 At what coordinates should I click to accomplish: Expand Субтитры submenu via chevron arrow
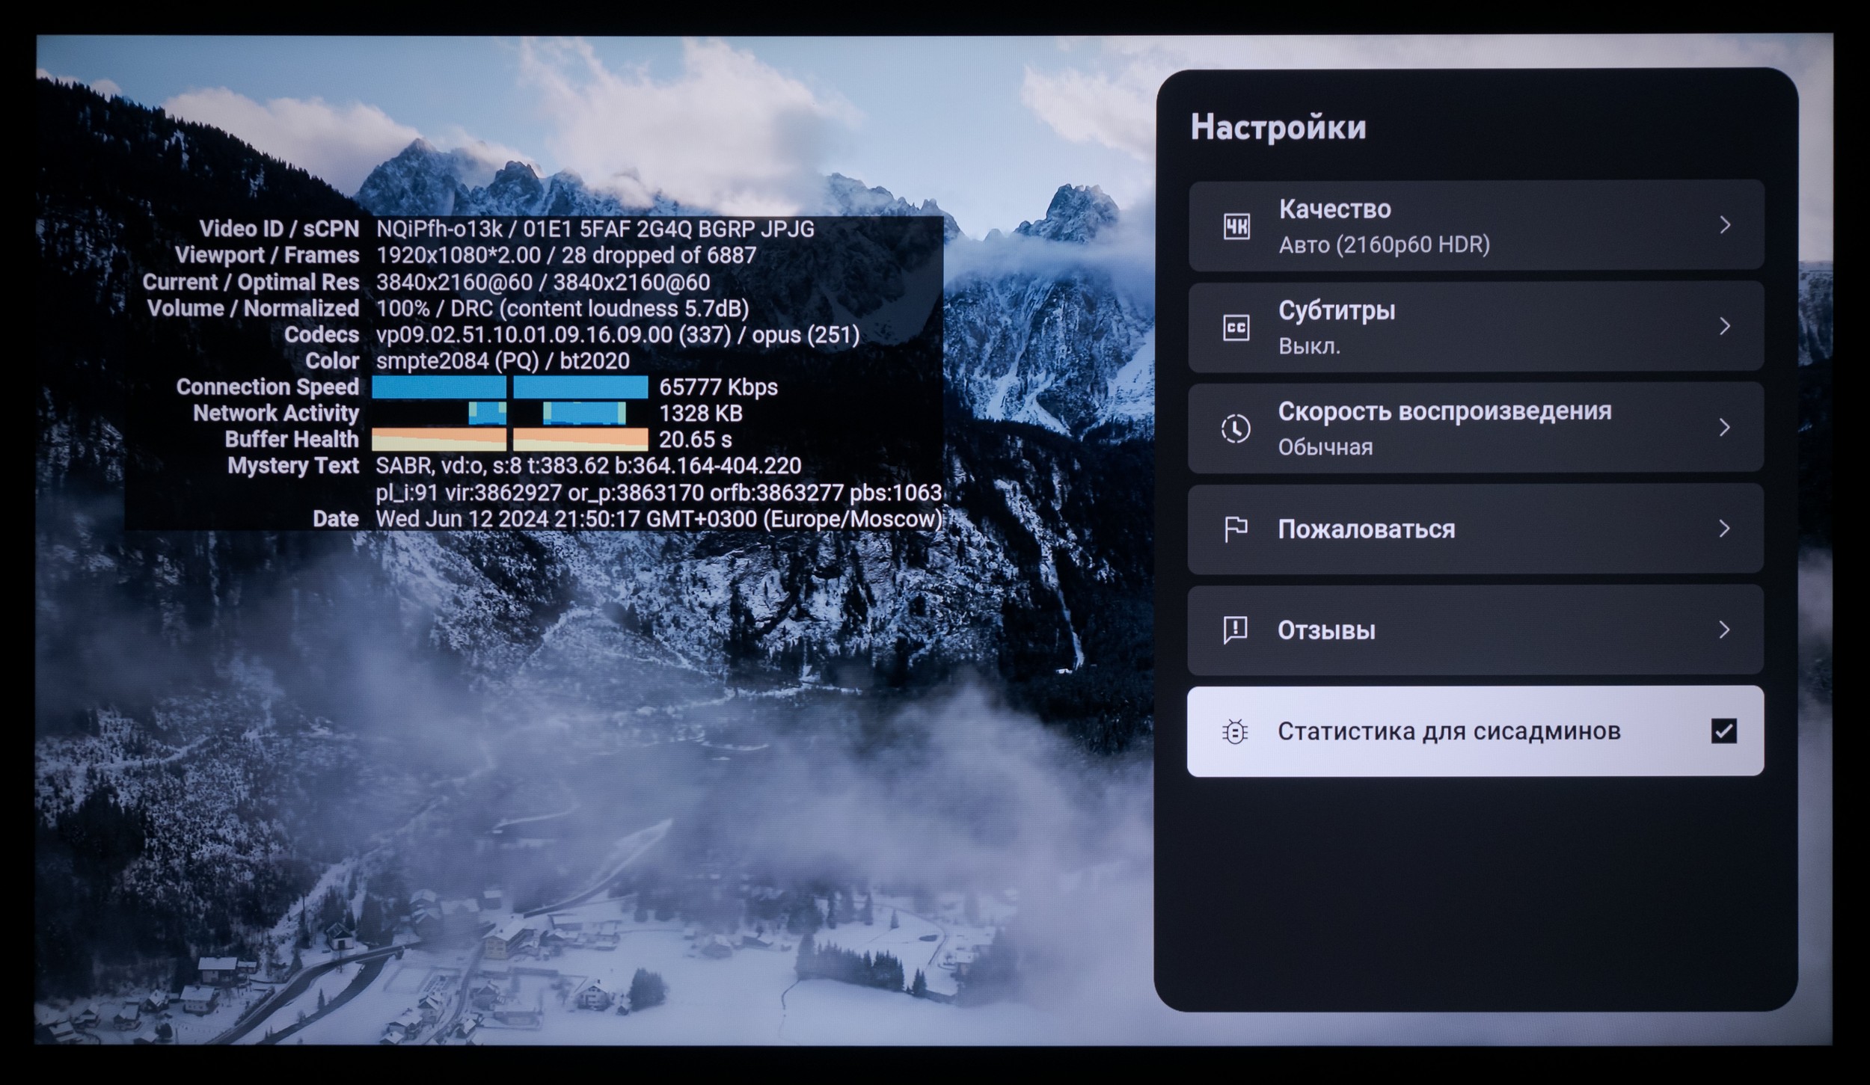tap(1725, 326)
